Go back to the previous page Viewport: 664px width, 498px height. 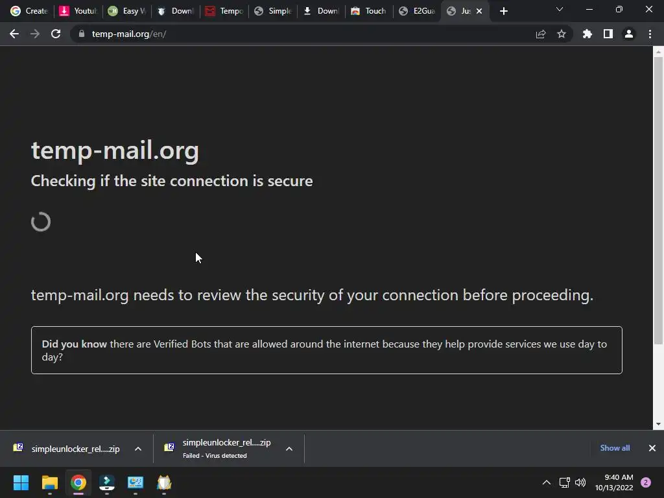click(x=14, y=34)
